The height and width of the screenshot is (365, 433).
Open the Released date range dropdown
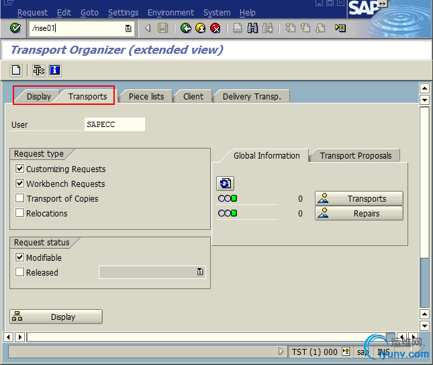tap(200, 272)
